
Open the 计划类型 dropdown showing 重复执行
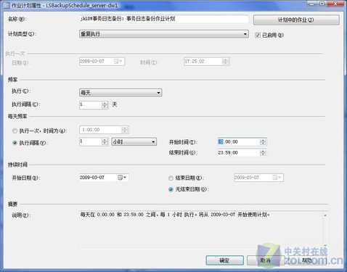pos(164,34)
